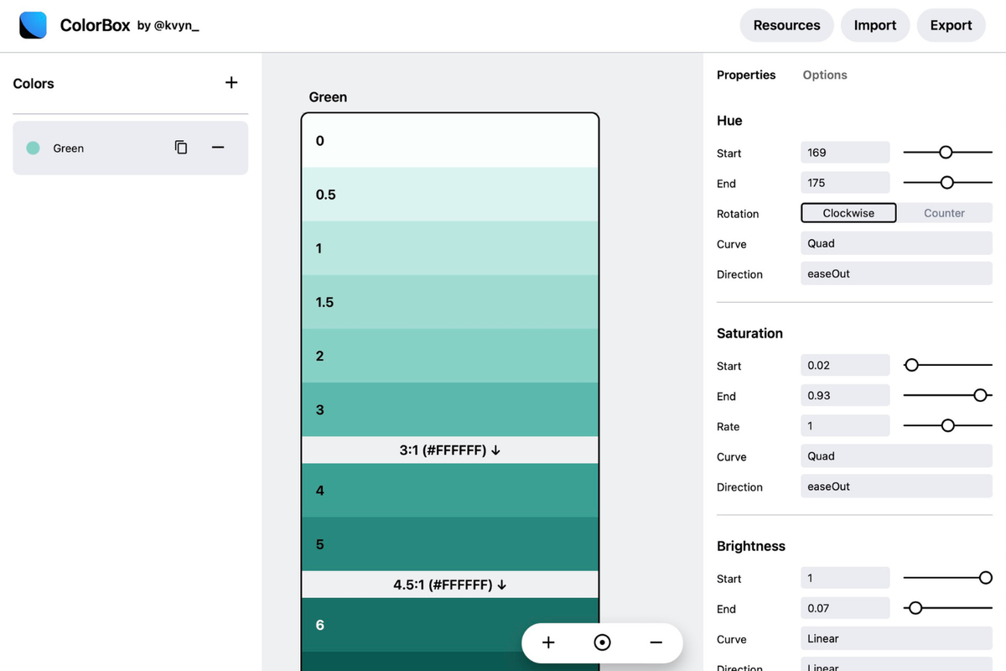The width and height of the screenshot is (1006, 671).
Task: Switch hue rotation to Counter
Action: (944, 213)
